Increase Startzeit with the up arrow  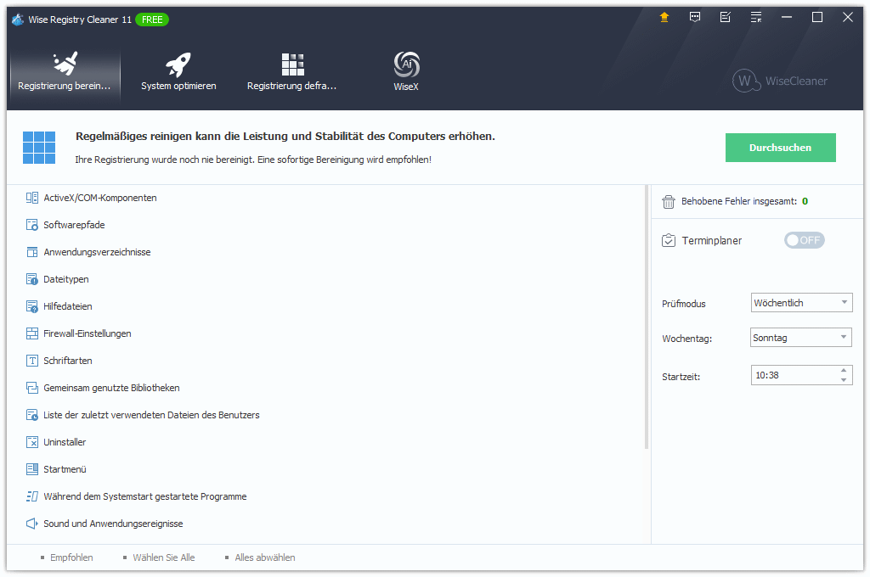click(843, 370)
